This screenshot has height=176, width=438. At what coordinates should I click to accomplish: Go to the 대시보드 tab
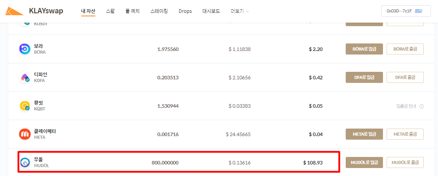click(211, 11)
